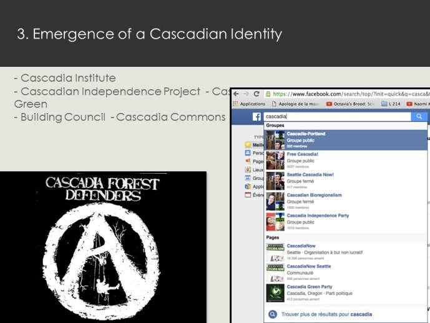Click the Cascadia Green Party thumbnail
The width and height of the screenshot is (430, 323).
[x=275, y=293]
